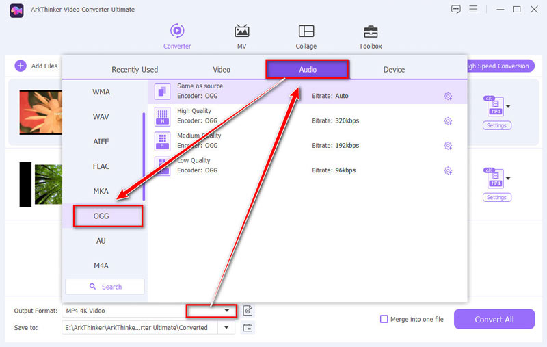Click the ArkThinker app logo
Screen dimensions: 547x347
pyautogui.click(x=16, y=10)
